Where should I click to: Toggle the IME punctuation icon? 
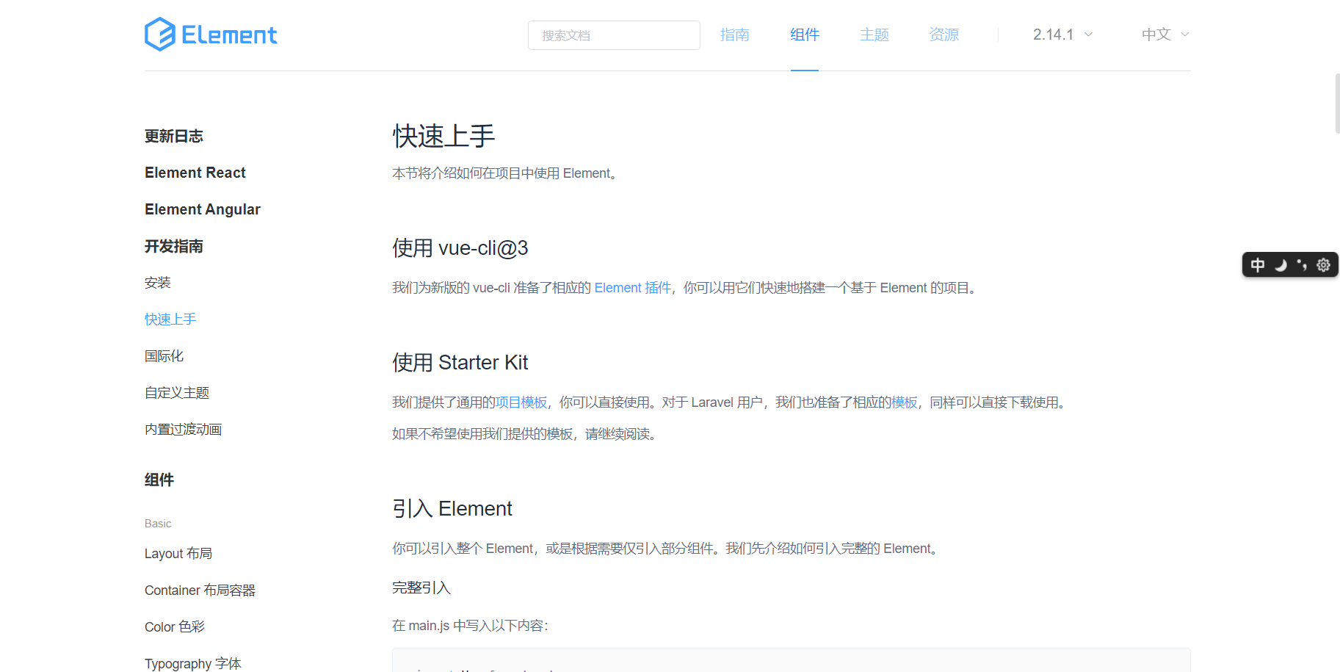[1302, 265]
